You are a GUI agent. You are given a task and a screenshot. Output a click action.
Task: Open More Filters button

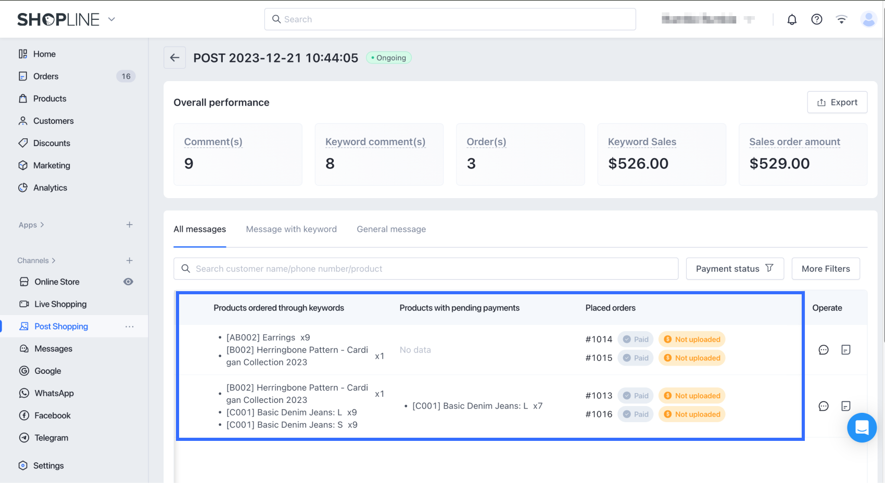click(x=825, y=269)
